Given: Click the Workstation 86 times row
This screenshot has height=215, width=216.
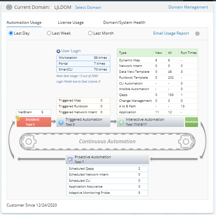Looking at the screenshot, I should pos(83,58).
